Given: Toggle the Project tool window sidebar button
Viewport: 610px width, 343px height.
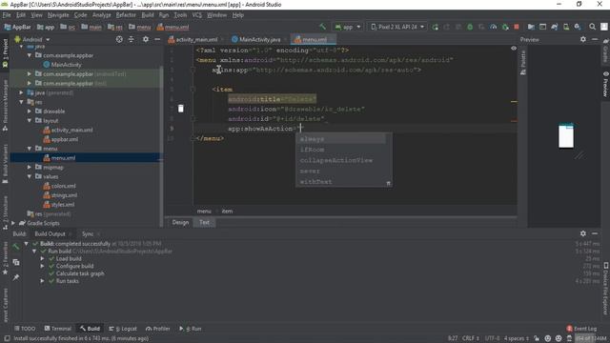Looking at the screenshot, I should 5,53.
